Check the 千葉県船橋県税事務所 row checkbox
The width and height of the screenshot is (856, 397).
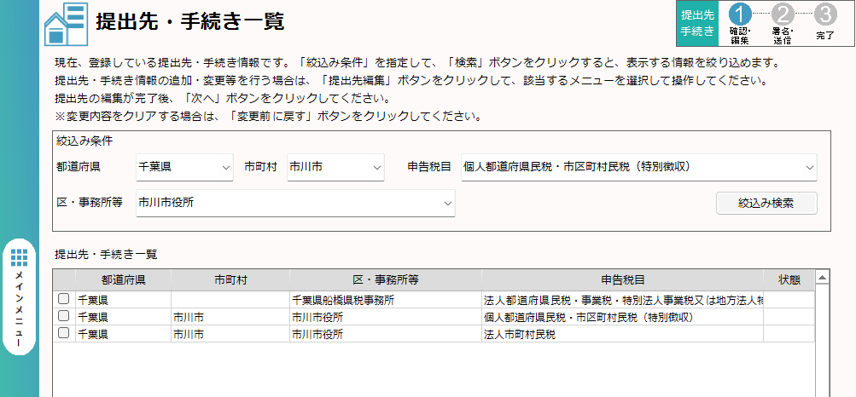[63, 300]
